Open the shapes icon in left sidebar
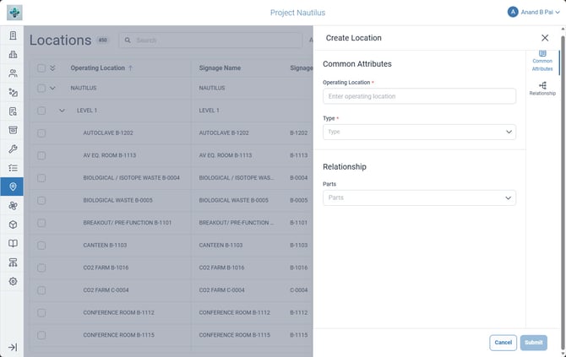The height and width of the screenshot is (357, 566). click(x=13, y=92)
